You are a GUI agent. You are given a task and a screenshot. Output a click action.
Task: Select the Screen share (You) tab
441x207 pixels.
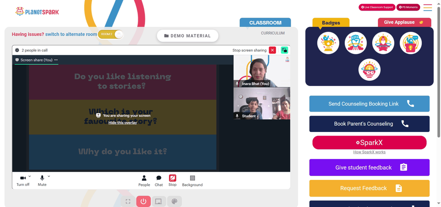click(37, 60)
